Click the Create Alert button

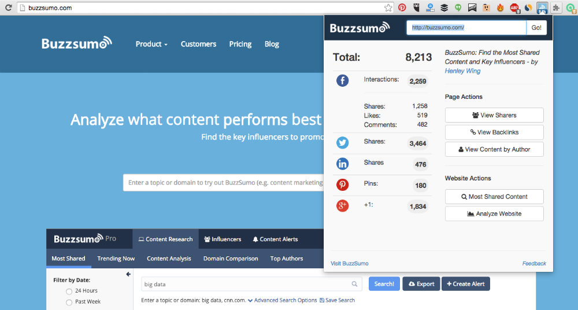[x=465, y=284]
